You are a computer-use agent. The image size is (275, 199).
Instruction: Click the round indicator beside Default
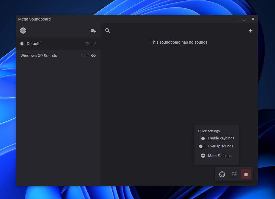click(22, 44)
